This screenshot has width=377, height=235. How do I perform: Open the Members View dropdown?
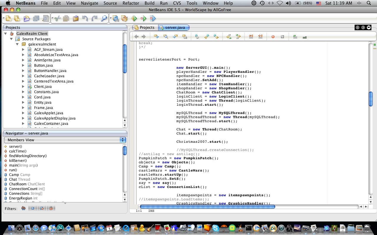pyautogui.click(x=65, y=140)
